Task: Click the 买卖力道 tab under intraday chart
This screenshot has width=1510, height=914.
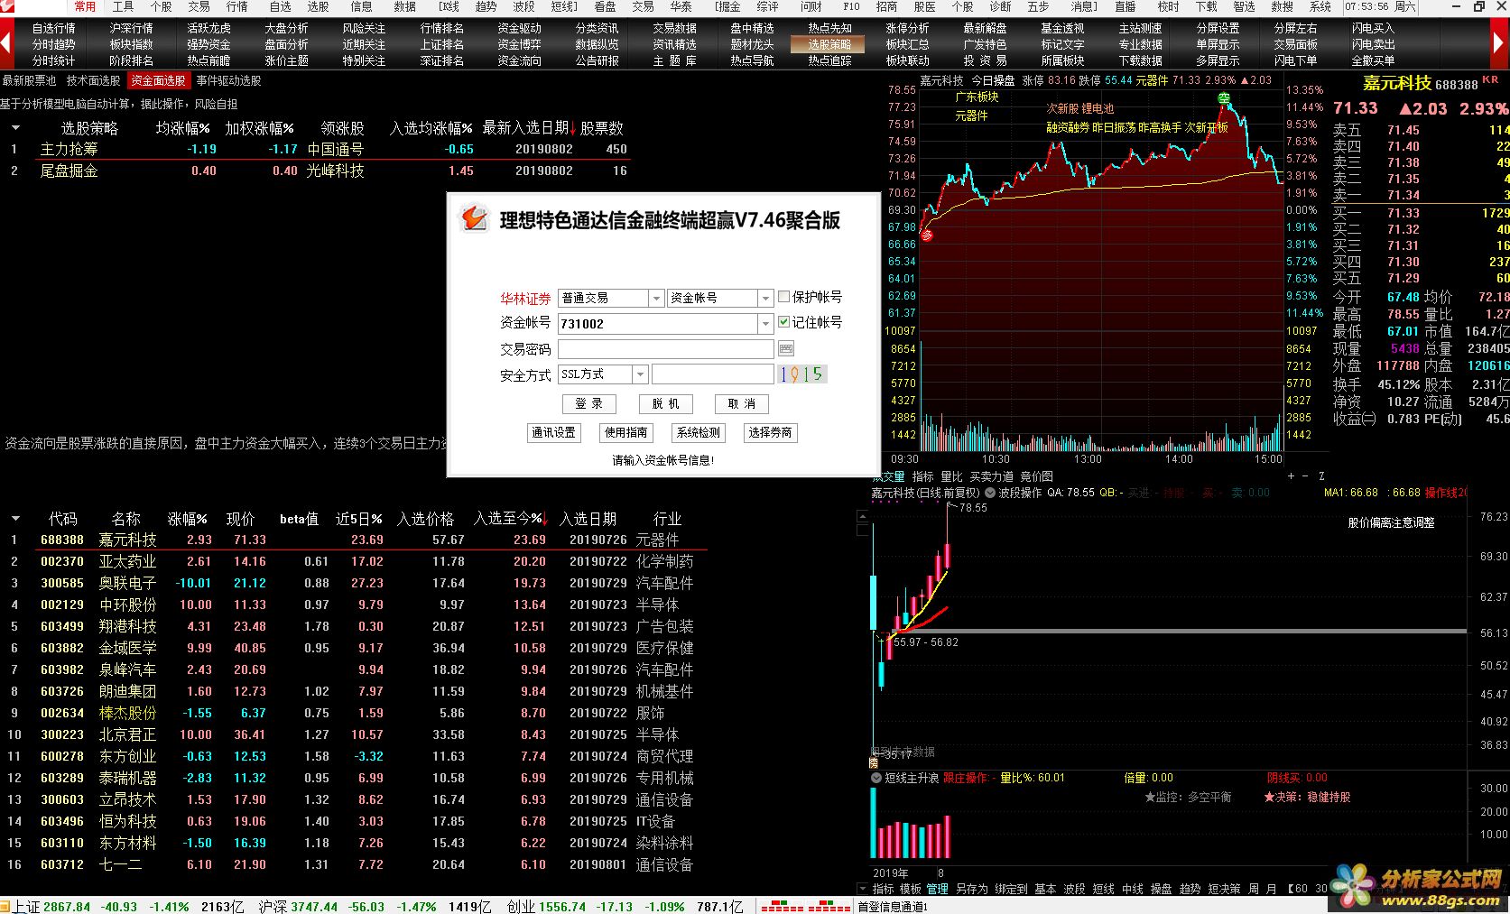Action: [x=991, y=476]
